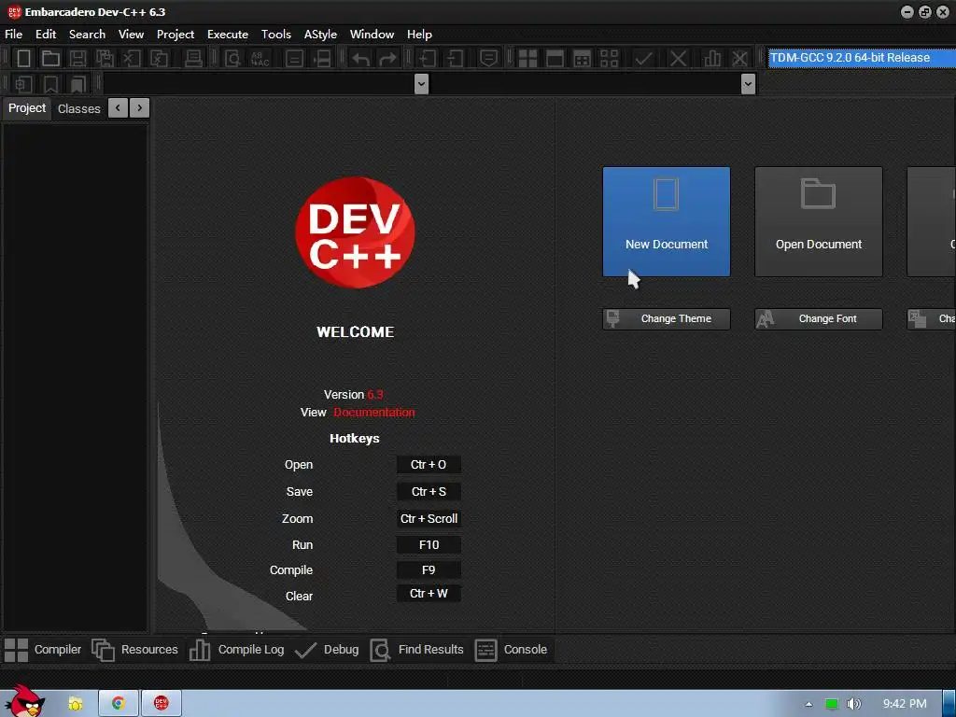Switch to the Compile Log bottom tab

point(236,650)
